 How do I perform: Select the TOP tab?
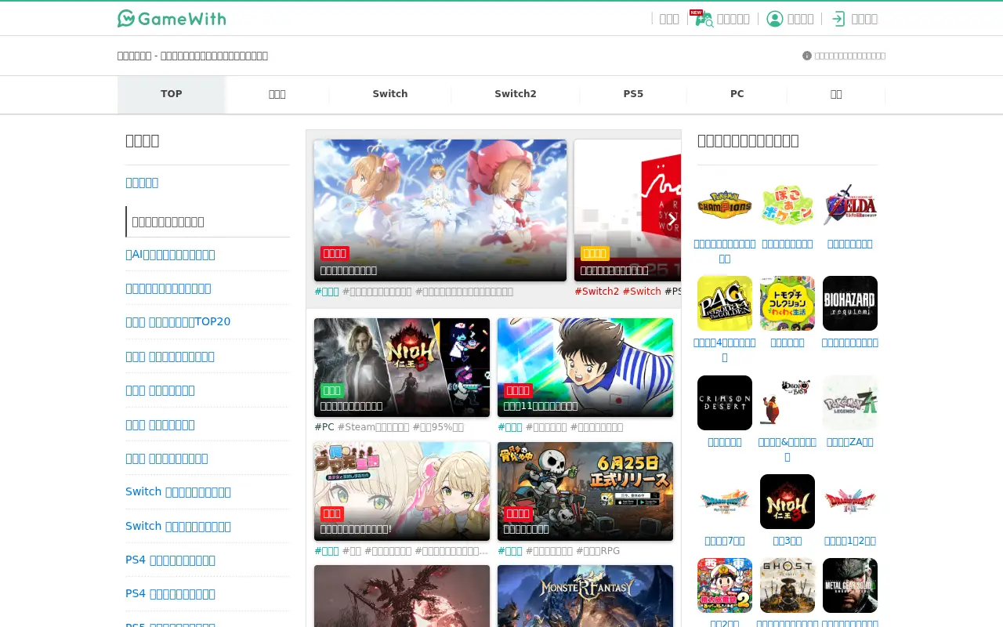(172, 94)
